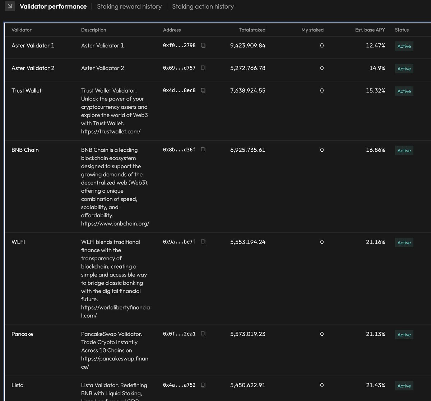Switch to Validator performance tab
This screenshot has width=431, height=401.
(53, 6)
